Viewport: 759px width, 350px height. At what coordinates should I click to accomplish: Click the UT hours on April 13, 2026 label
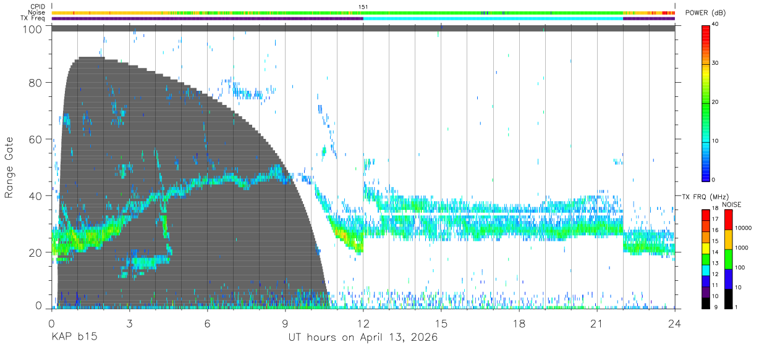(x=363, y=337)
